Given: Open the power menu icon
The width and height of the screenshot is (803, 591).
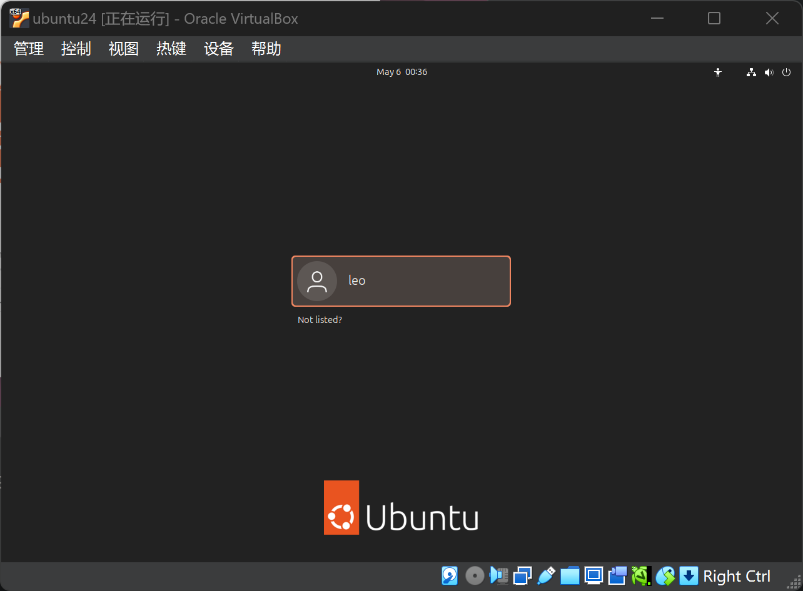Looking at the screenshot, I should point(787,72).
